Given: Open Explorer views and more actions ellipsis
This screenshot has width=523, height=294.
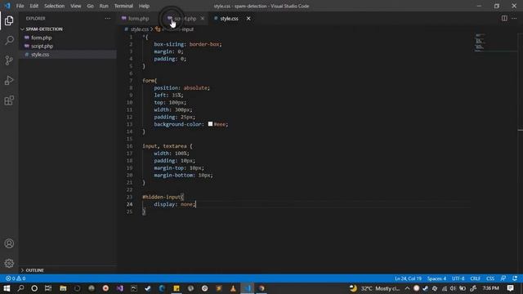Looking at the screenshot, I should (x=107, y=18).
